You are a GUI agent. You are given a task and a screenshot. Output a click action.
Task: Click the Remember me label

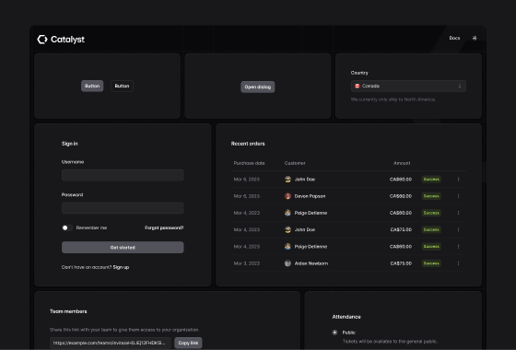[x=91, y=227]
